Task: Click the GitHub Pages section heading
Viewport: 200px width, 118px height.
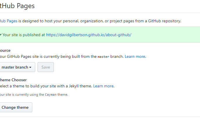Action: pos(17,6)
